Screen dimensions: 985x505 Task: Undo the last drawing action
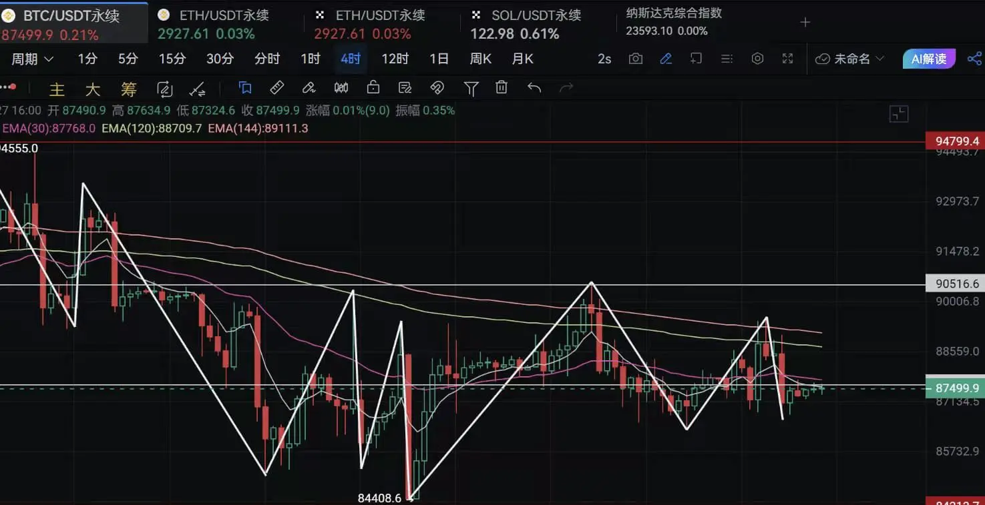(534, 87)
